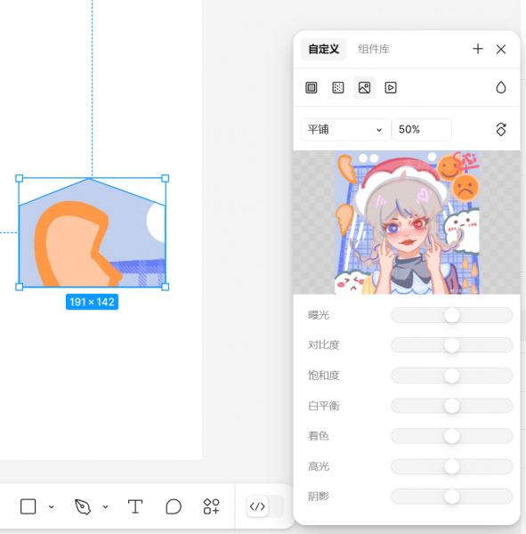This screenshot has width=526, height=534.
Task: Adjust the 饱和度 saturation slider
Action: pos(452,376)
